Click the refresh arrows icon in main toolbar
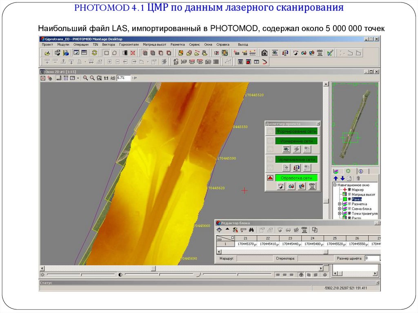Screen dimensions: 418x313 click(94, 53)
